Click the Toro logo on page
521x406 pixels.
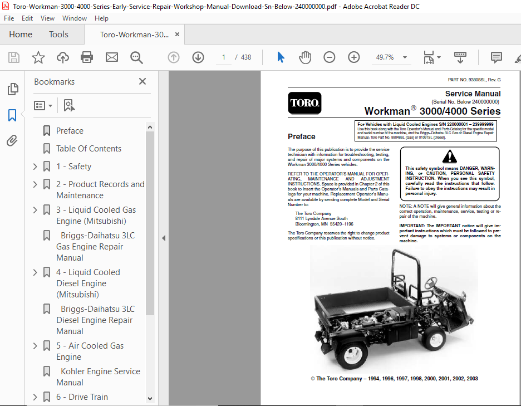point(304,103)
